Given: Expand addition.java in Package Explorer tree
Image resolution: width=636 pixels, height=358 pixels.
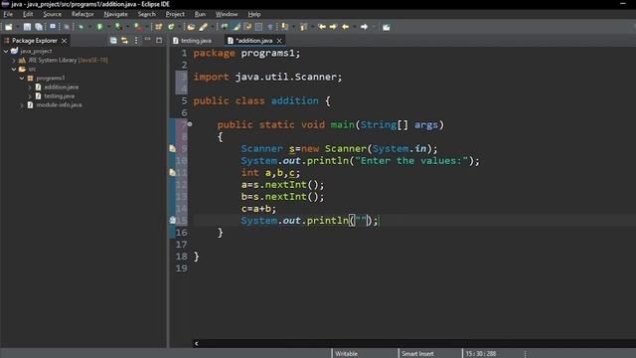Looking at the screenshot, I should [x=30, y=87].
